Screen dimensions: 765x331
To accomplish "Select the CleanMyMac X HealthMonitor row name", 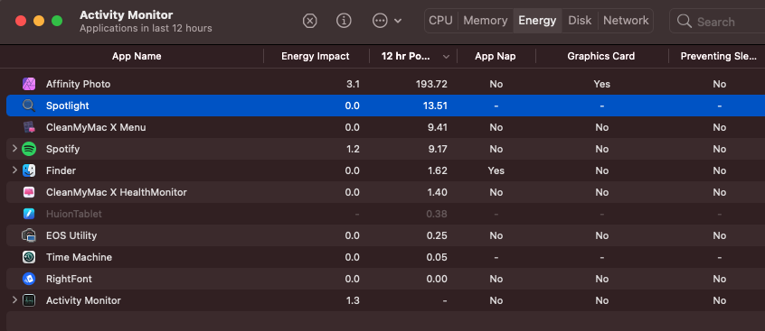I will point(116,192).
